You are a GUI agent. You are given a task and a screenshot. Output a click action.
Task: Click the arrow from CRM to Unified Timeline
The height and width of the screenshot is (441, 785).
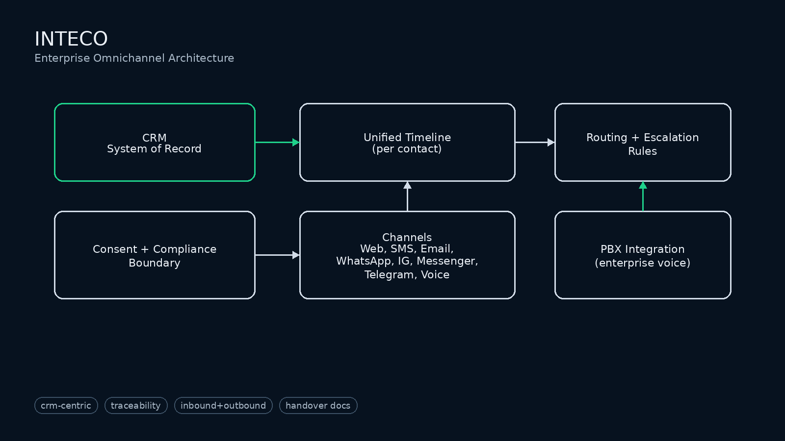coord(277,143)
